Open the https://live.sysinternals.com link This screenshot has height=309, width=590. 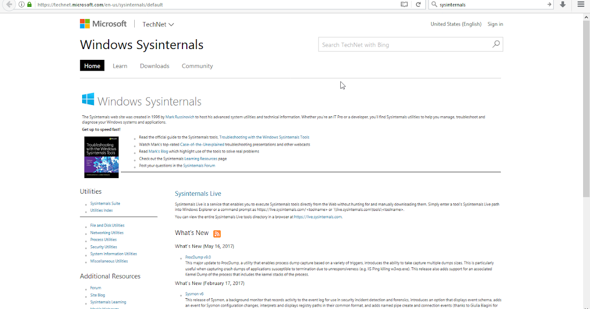(318, 217)
